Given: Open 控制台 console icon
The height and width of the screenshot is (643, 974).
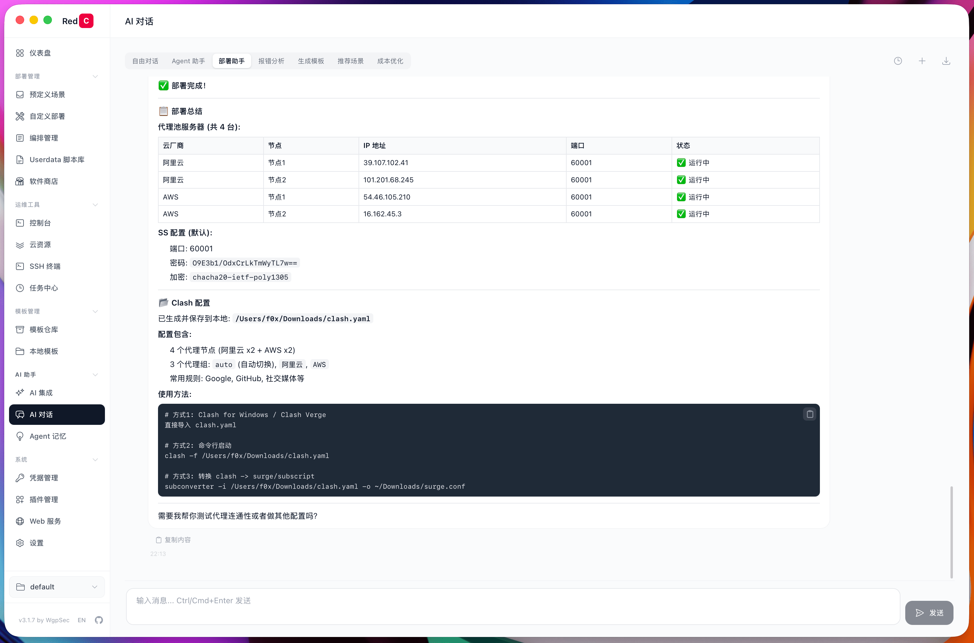Looking at the screenshot, I should coord(20,223).
